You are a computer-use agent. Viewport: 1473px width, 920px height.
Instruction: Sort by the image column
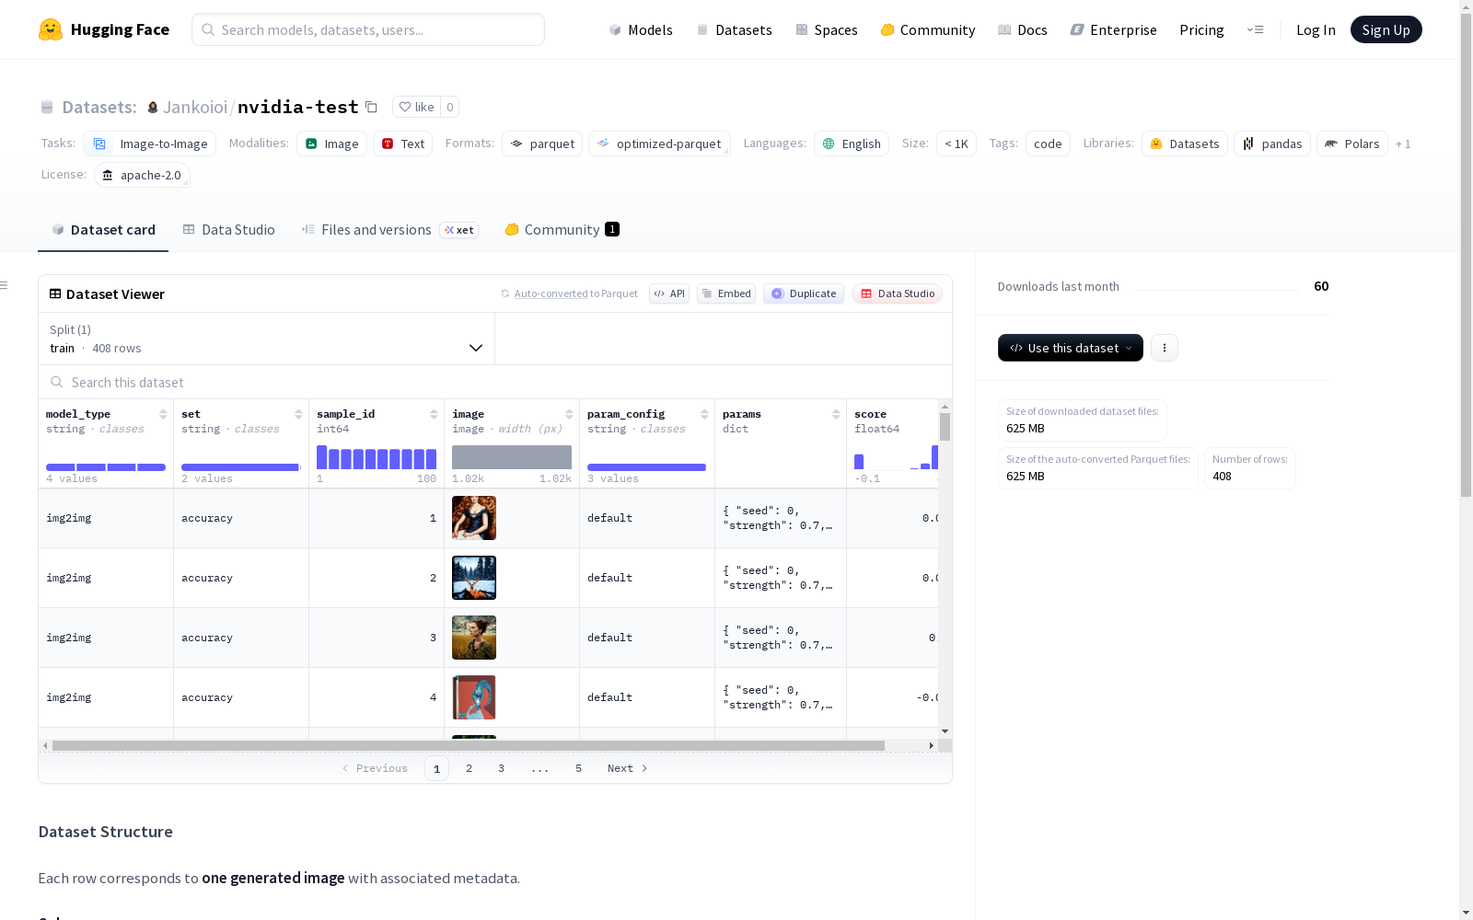coord(569,414)
